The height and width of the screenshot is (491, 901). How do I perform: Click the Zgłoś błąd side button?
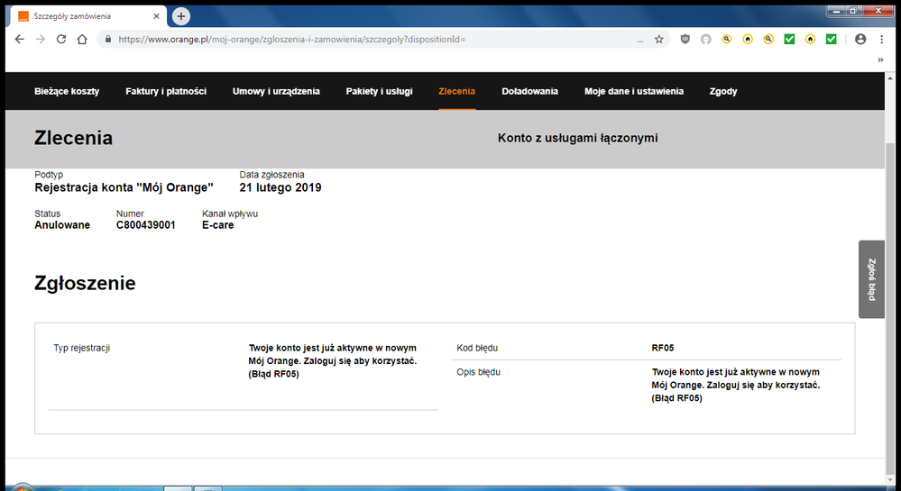872,279
